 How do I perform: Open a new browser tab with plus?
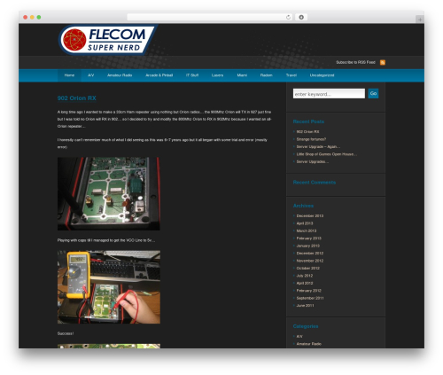(x=420, y=20)
